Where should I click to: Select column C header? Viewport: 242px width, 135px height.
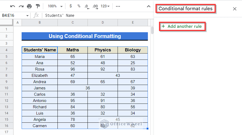[72, 22]
